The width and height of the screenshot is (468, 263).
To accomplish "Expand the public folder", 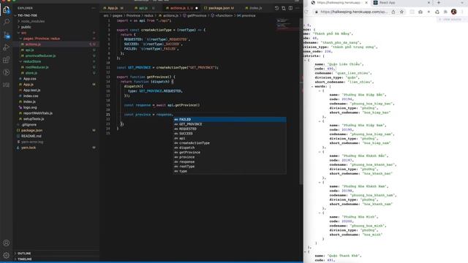I will click(26, 27).
